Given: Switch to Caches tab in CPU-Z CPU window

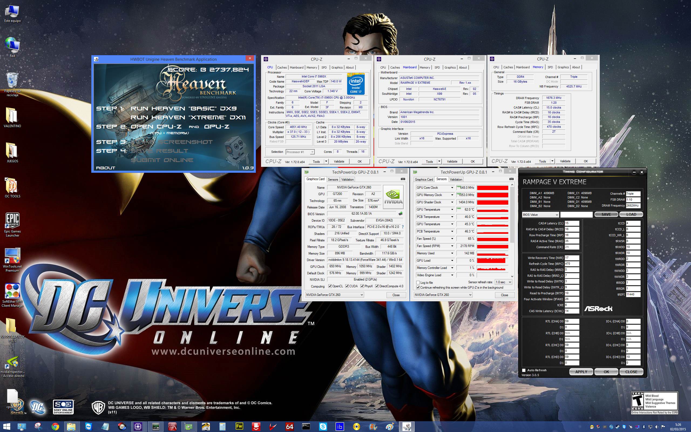Looking at the screenshot, I should point(282,67).
